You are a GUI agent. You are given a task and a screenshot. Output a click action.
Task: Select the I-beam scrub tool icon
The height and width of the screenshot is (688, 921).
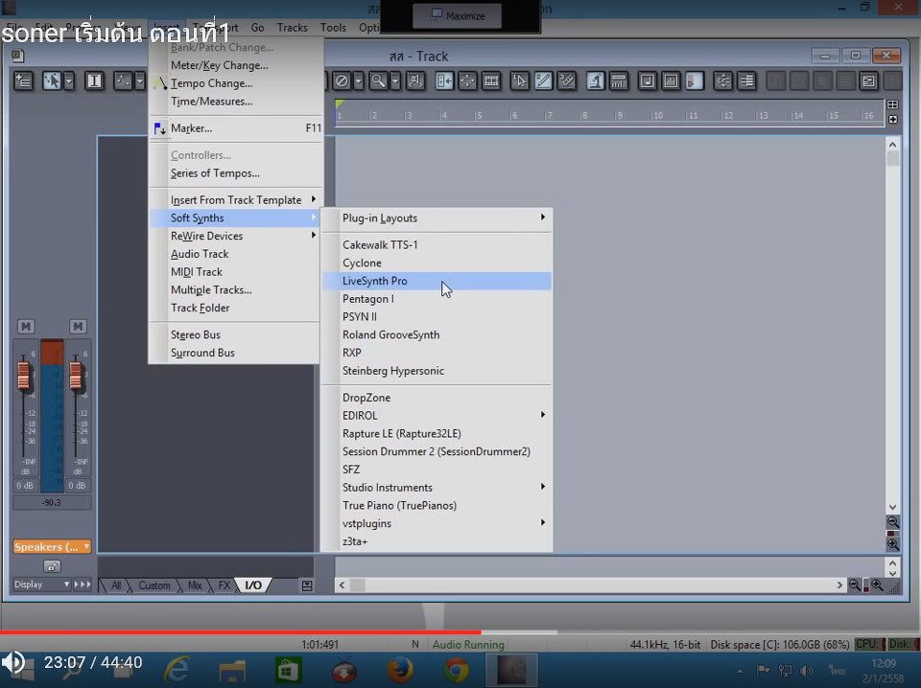(94, 80)
